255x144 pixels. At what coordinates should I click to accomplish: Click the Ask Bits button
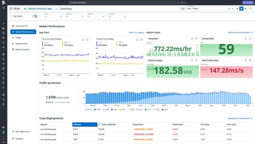click(248, 3)
